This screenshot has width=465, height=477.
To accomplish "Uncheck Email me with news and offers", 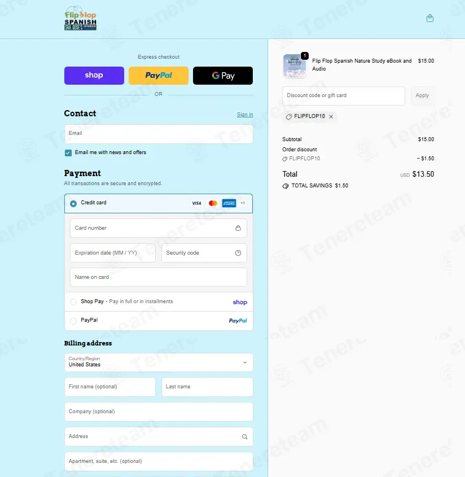I will [x=68, y=153].
